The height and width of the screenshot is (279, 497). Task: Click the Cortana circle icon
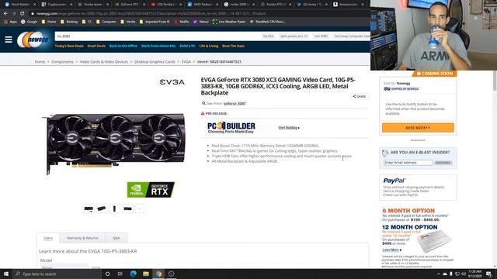pyautogui.click(x=107, y=274)
